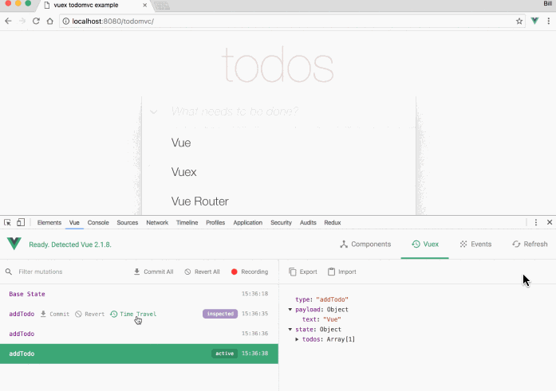Click the Export button label
The width and height of the screenshot is (556, 391).
308,272
